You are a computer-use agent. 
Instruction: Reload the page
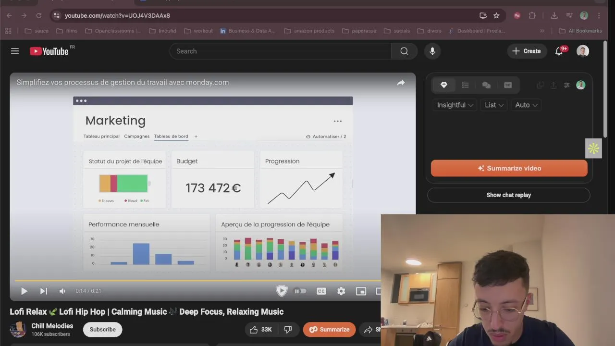(39, 15)
